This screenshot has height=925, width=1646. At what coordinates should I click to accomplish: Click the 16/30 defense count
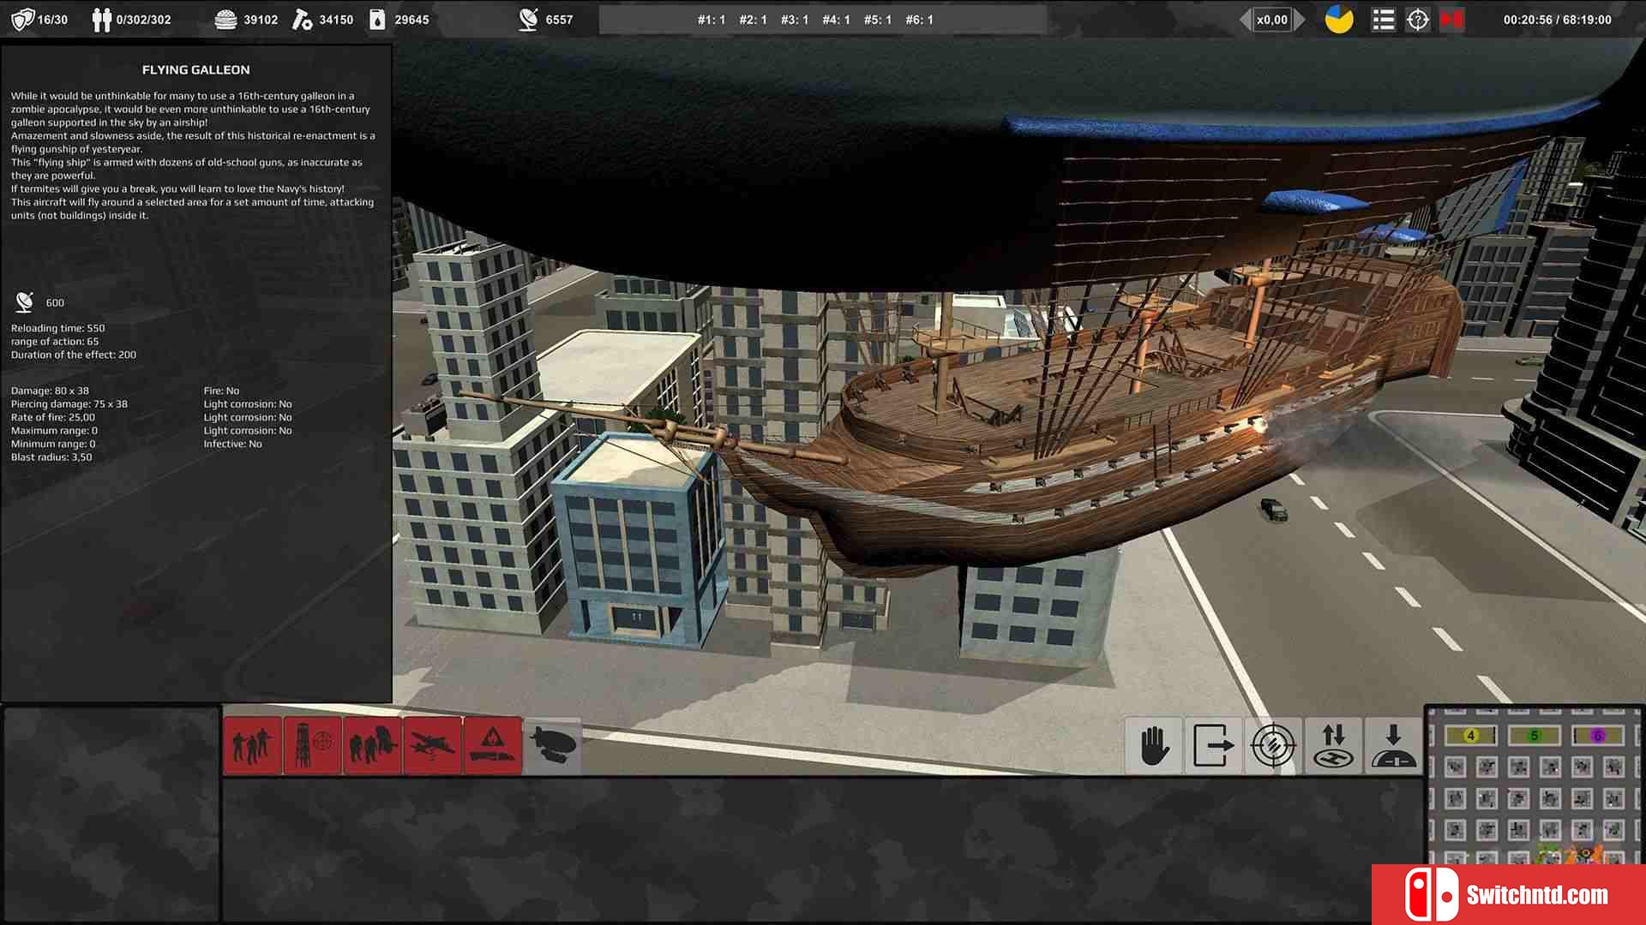[x=52, y=19]
